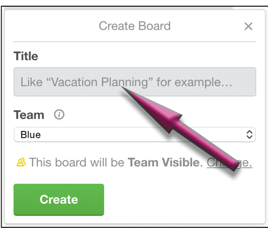Screen dimensions: 268x233
Task: Click the yellow team visibility icon
Action: click(x=21, y=162)
